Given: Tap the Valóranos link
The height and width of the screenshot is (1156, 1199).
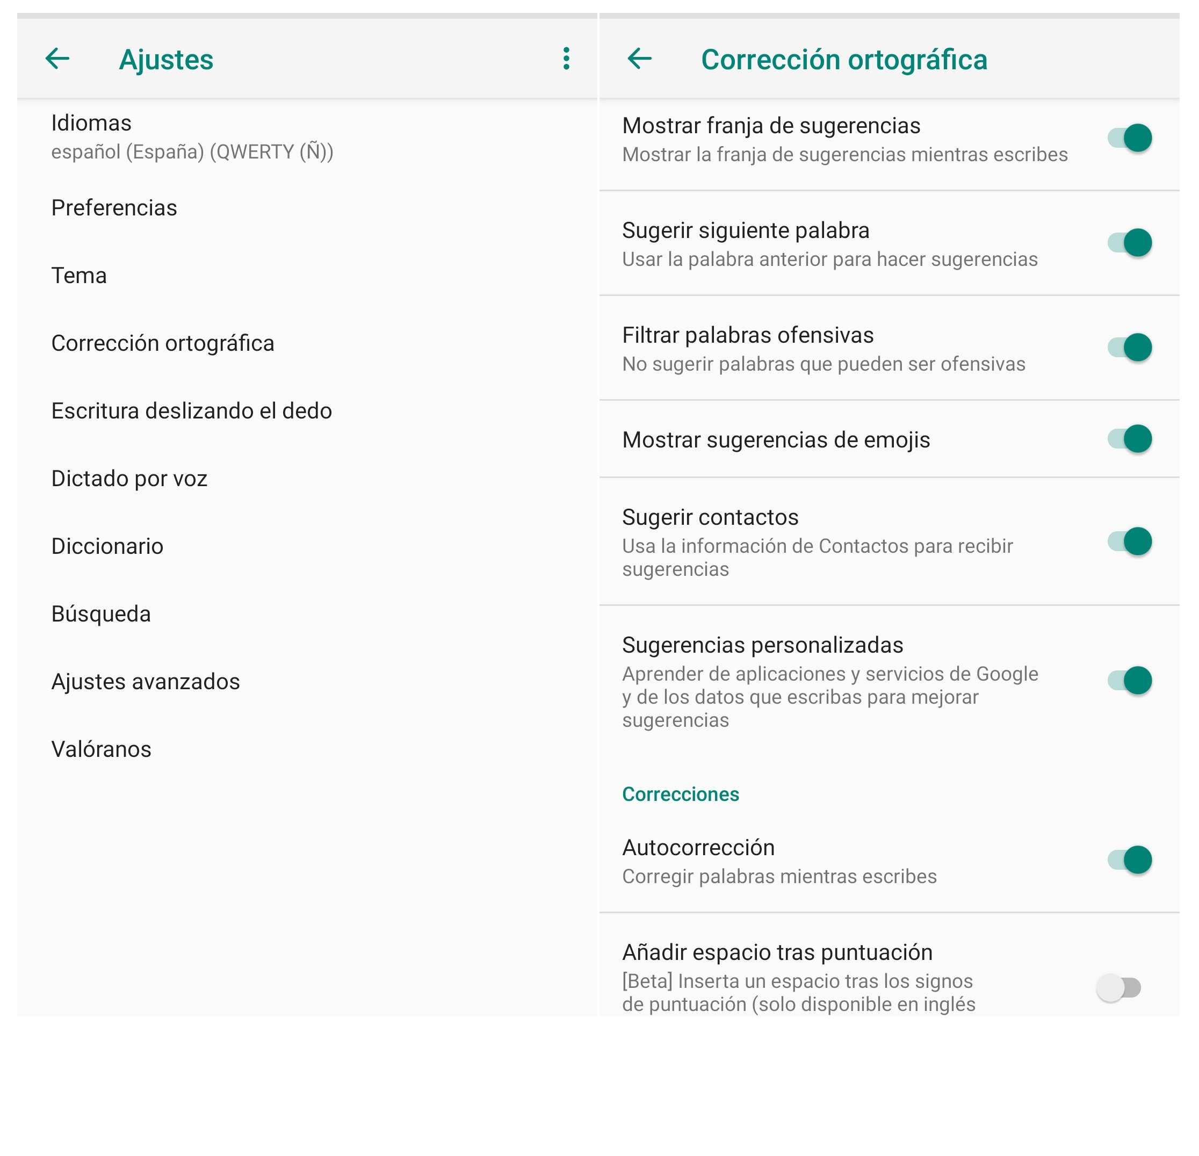Looking at the screenshot, I should 101,749.
